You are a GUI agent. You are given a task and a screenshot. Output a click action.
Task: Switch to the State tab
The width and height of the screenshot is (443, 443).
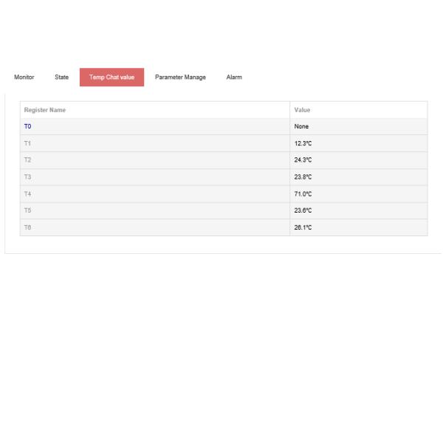[61, 78]
